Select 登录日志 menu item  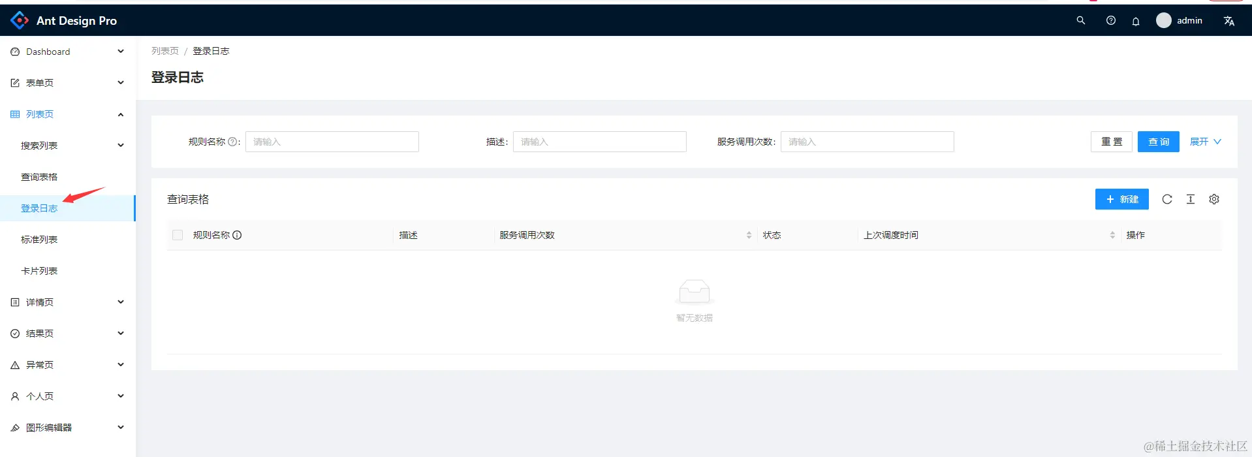[68, 208]
